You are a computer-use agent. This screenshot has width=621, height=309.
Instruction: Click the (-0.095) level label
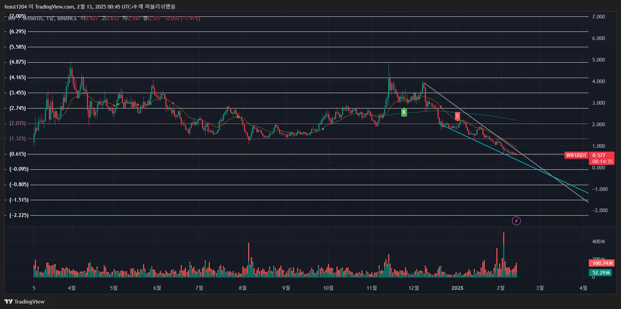coord(19,169)
